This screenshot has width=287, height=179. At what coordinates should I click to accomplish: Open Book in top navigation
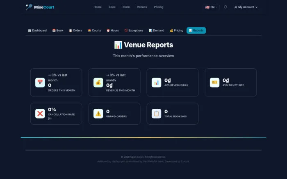point(112,7)
